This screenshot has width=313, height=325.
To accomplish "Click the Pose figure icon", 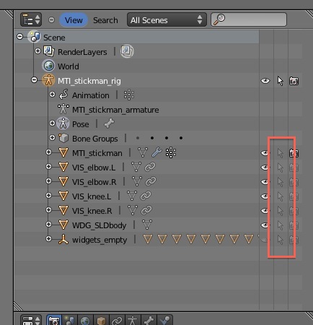I will [63, 123].
